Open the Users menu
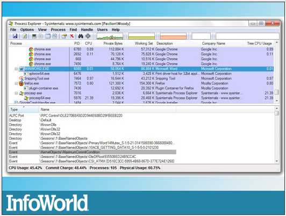 coord(102,30)
